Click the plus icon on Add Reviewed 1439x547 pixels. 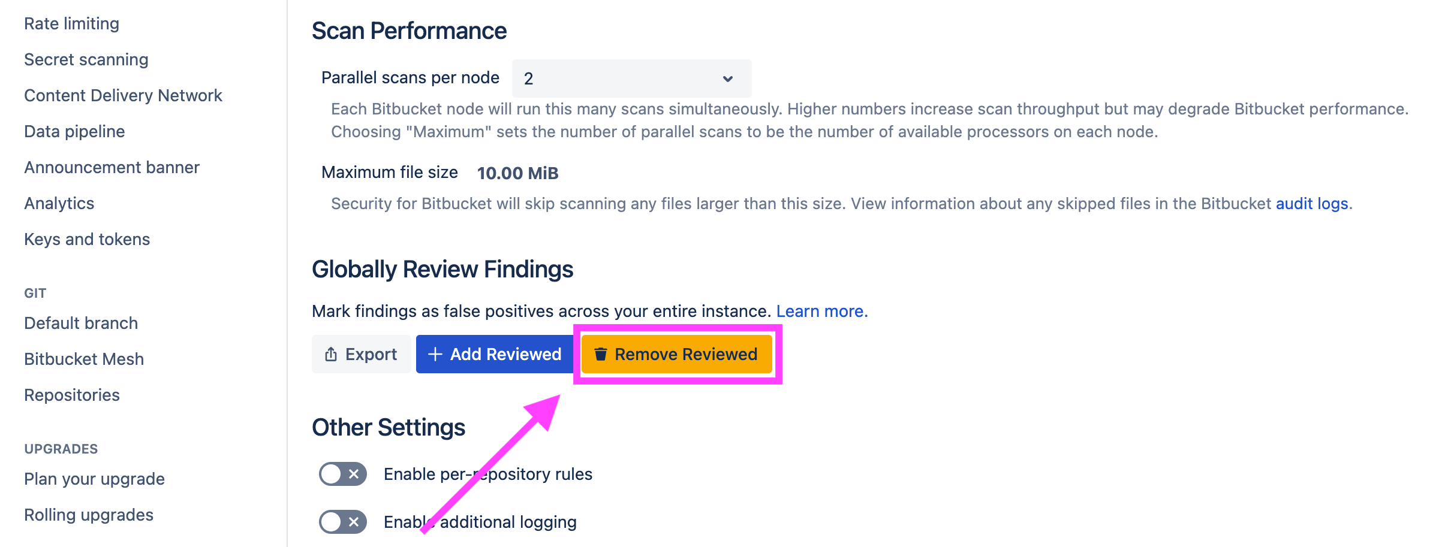(x=436, y=354)
